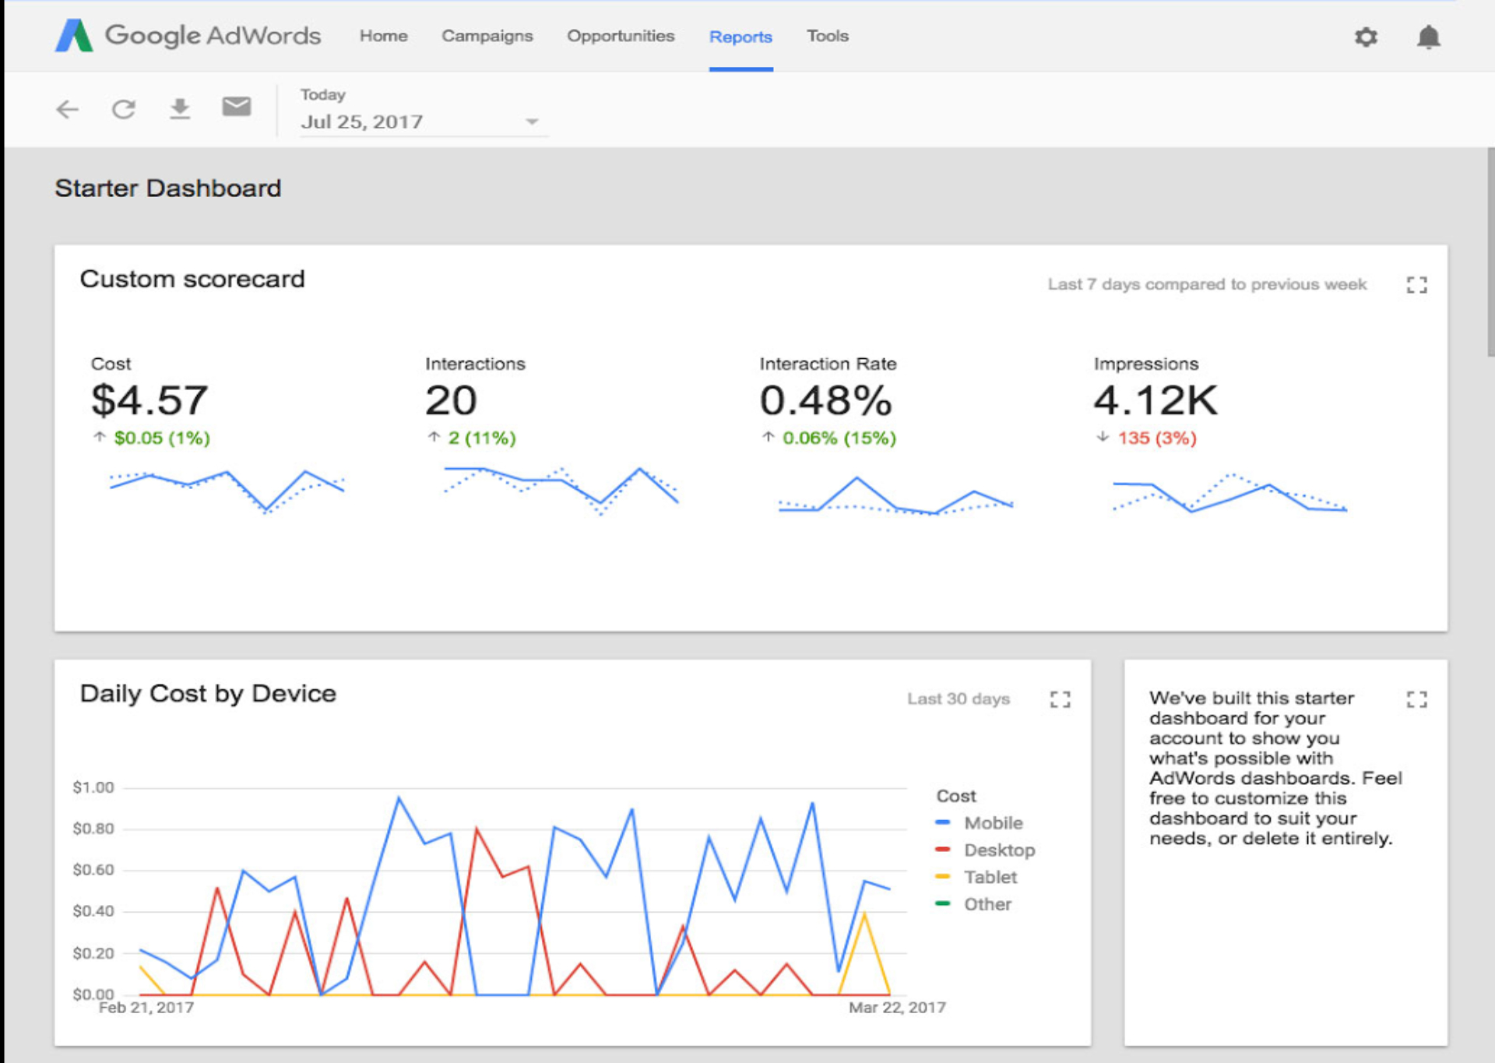Expand Daily Cost by Device fullscreen
Image resolution: width=1495 pixels, height=1063 pixels.
1060,699
